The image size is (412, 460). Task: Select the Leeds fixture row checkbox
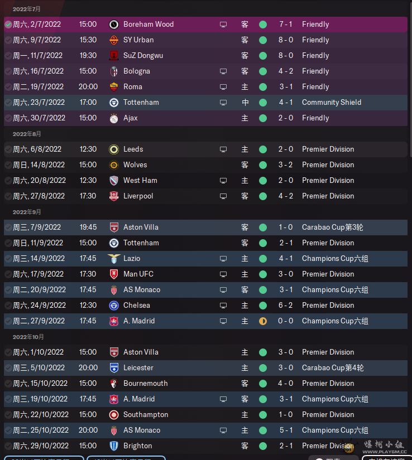(x=8, y=149)
